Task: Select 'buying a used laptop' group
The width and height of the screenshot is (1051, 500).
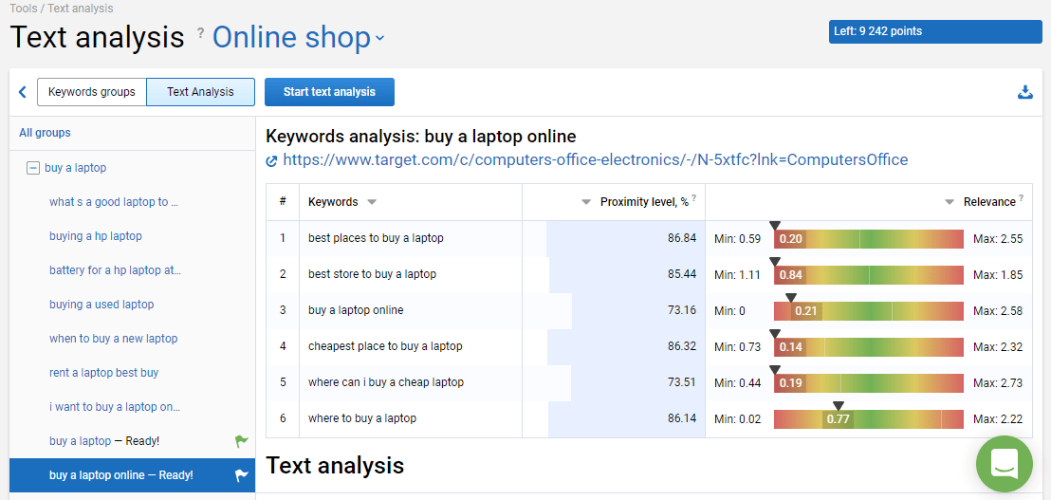Action: coord(101,305)
